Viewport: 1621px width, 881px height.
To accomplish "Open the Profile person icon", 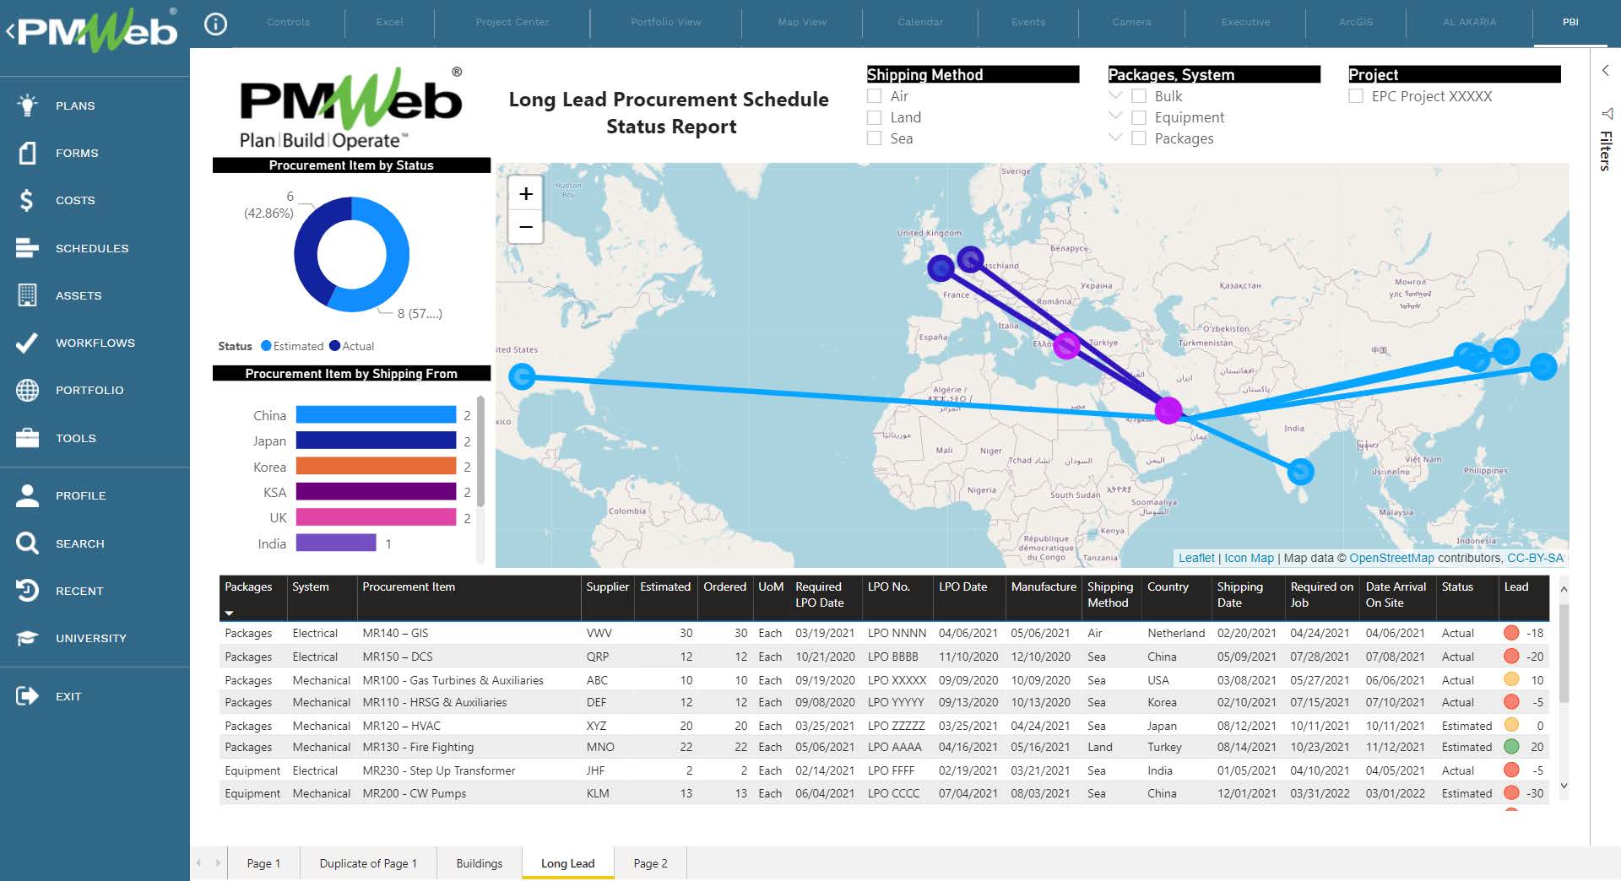I will [27, 495].
